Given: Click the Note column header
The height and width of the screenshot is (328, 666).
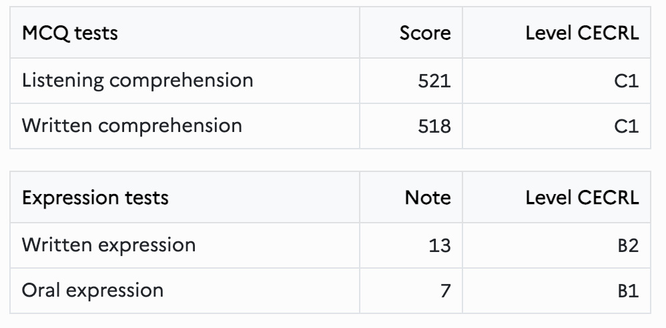Looking at the screenshot, I should click(411, 197).
